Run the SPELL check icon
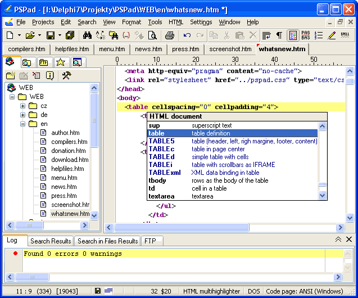The width and height of the screenshot is (358, 298). [x=345, y=35]
